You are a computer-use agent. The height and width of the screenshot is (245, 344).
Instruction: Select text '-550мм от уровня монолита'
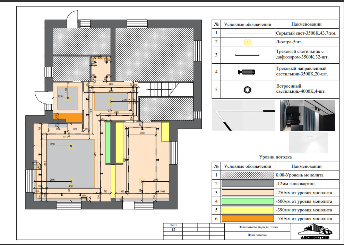[304, 218]
